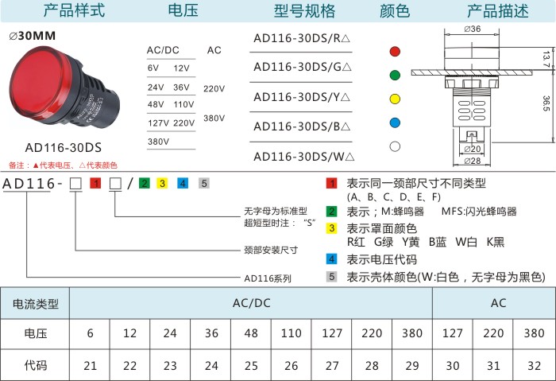
Task: Click the blue number 4 square beside 表示电压代码
Action: tap(332, 259)
